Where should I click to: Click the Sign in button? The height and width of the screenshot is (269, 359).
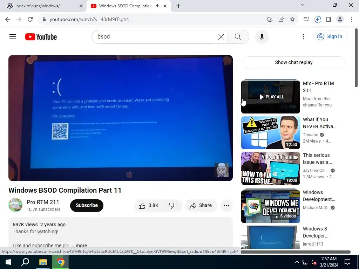tap(330, 36)
